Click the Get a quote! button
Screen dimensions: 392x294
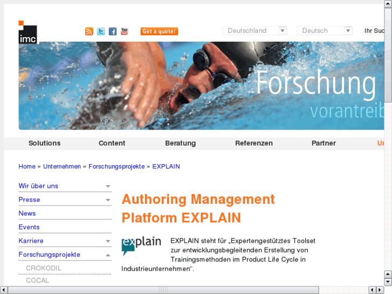[159, 31]
